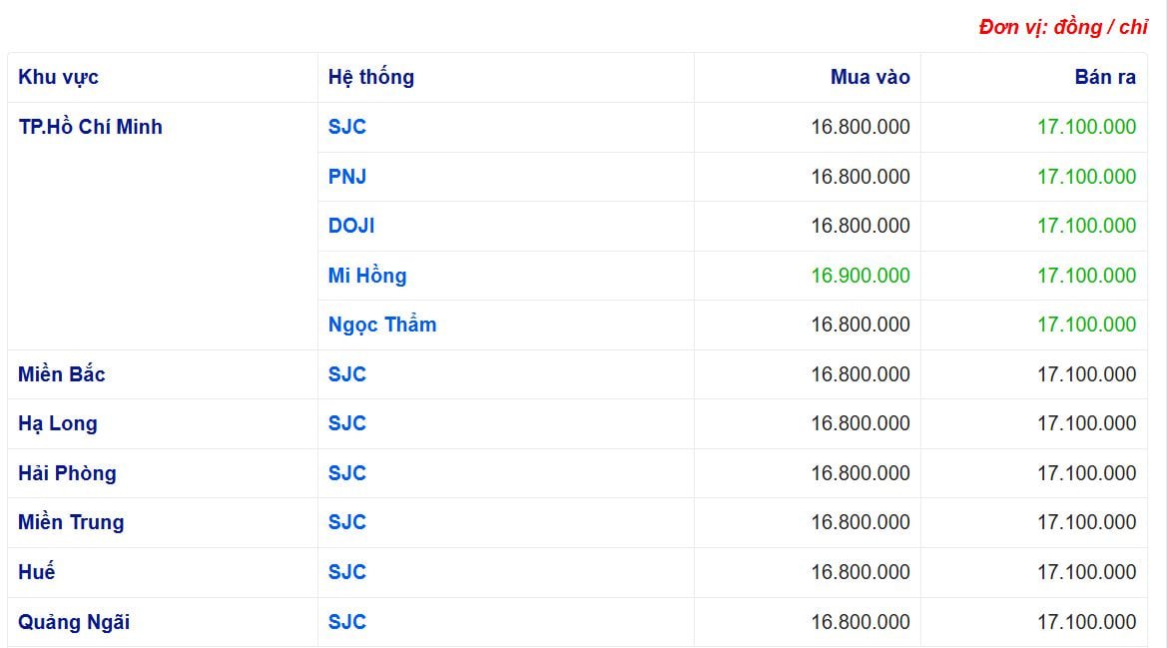Open the Mi Hồng system link
The height and width of the screenshot is (648, 1167).
click(367, 276)
